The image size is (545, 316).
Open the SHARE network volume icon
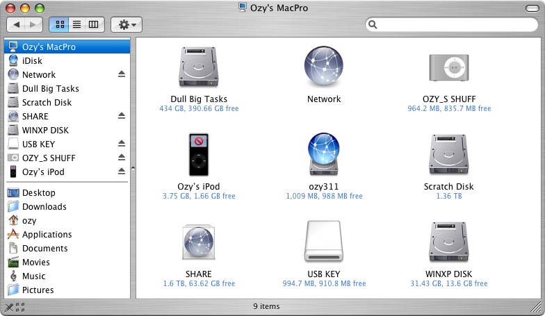point(199,242)
